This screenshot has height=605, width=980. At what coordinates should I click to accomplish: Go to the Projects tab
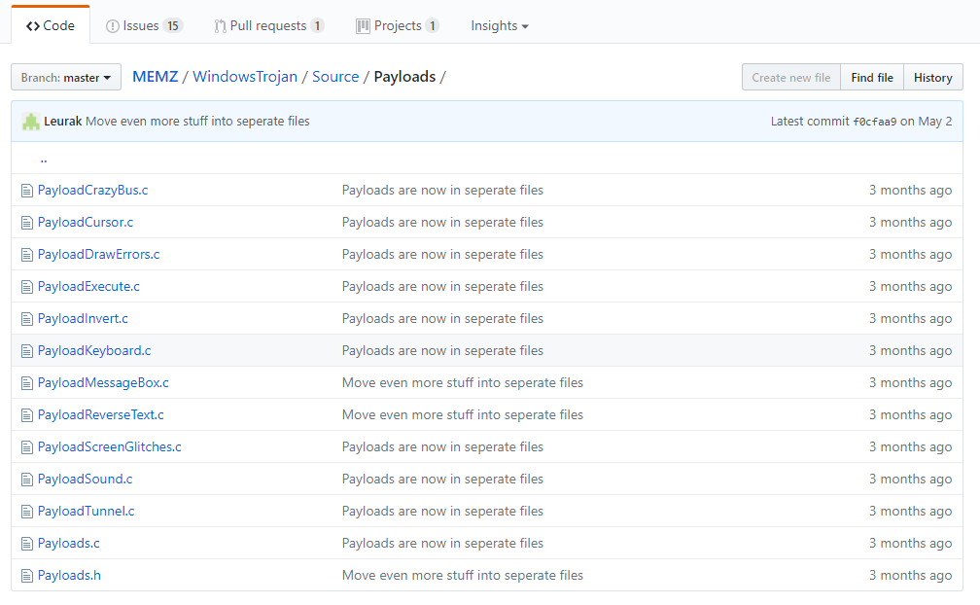click(x=398, y=25)
